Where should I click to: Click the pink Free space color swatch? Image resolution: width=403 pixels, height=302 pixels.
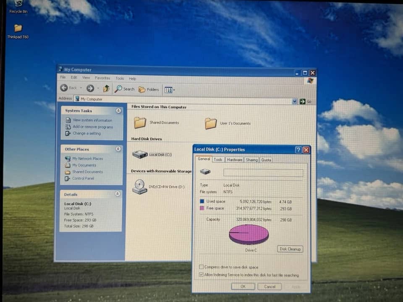pos(202,208)
